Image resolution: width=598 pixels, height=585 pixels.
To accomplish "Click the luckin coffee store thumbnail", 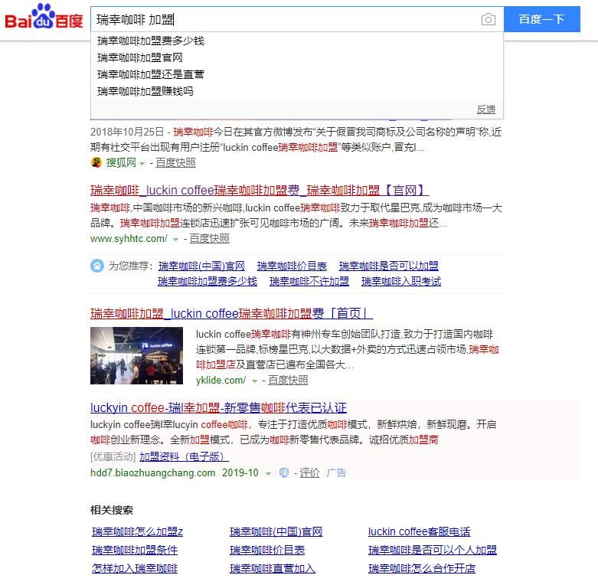I will point(136,355).
